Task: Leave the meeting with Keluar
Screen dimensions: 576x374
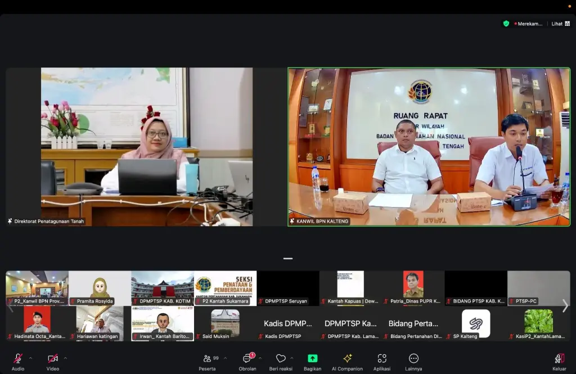Action: coord(559,361)
